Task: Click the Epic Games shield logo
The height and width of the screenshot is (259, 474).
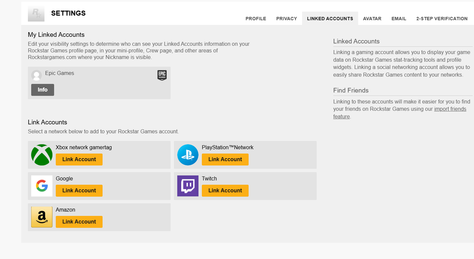Action: click(162, 75)
